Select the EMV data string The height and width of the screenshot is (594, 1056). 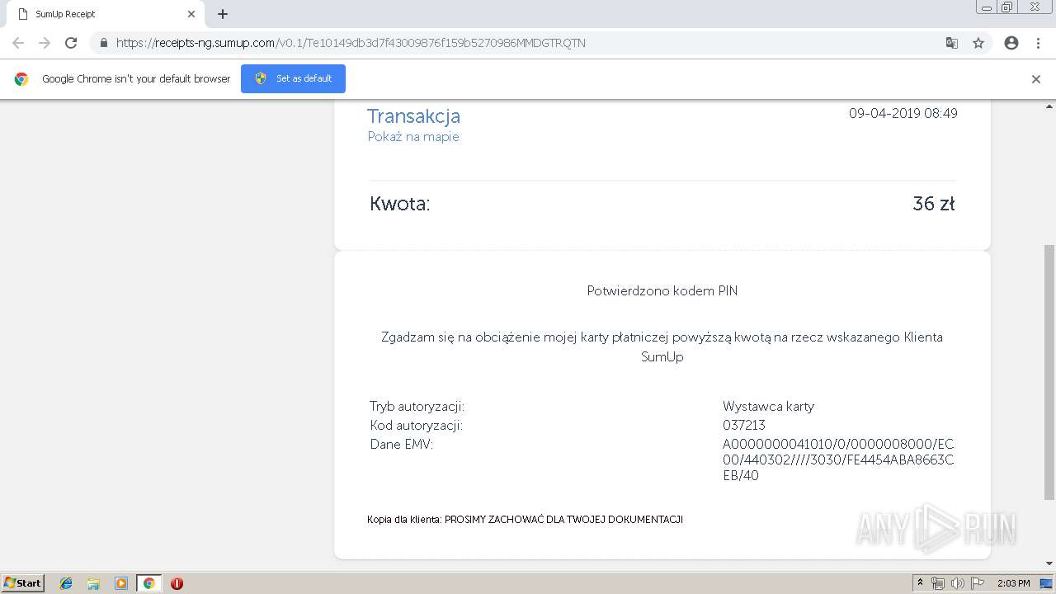838,460
